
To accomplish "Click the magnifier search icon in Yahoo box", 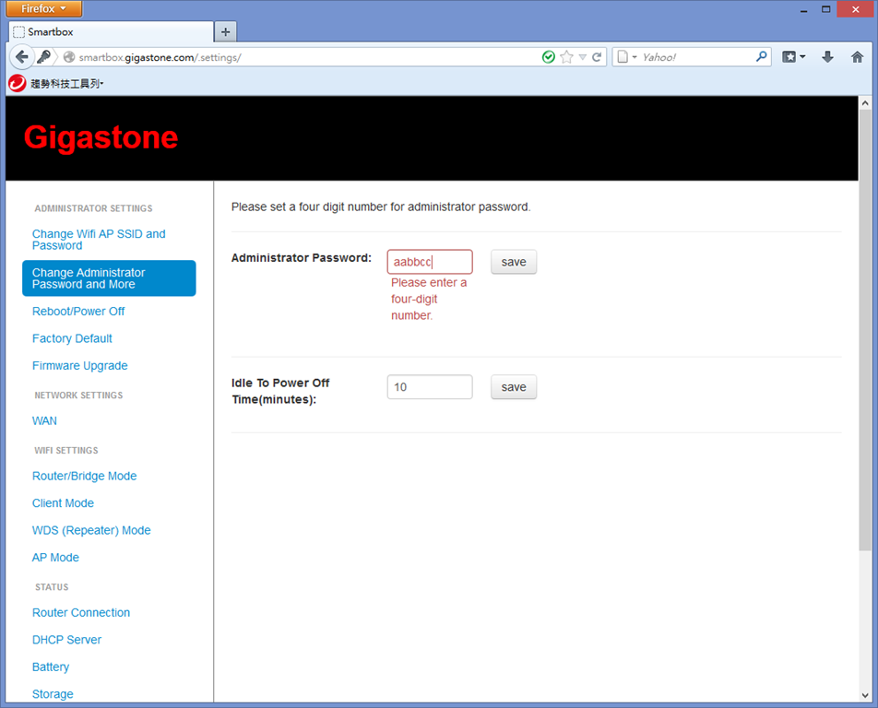I will tap(762, 56).
